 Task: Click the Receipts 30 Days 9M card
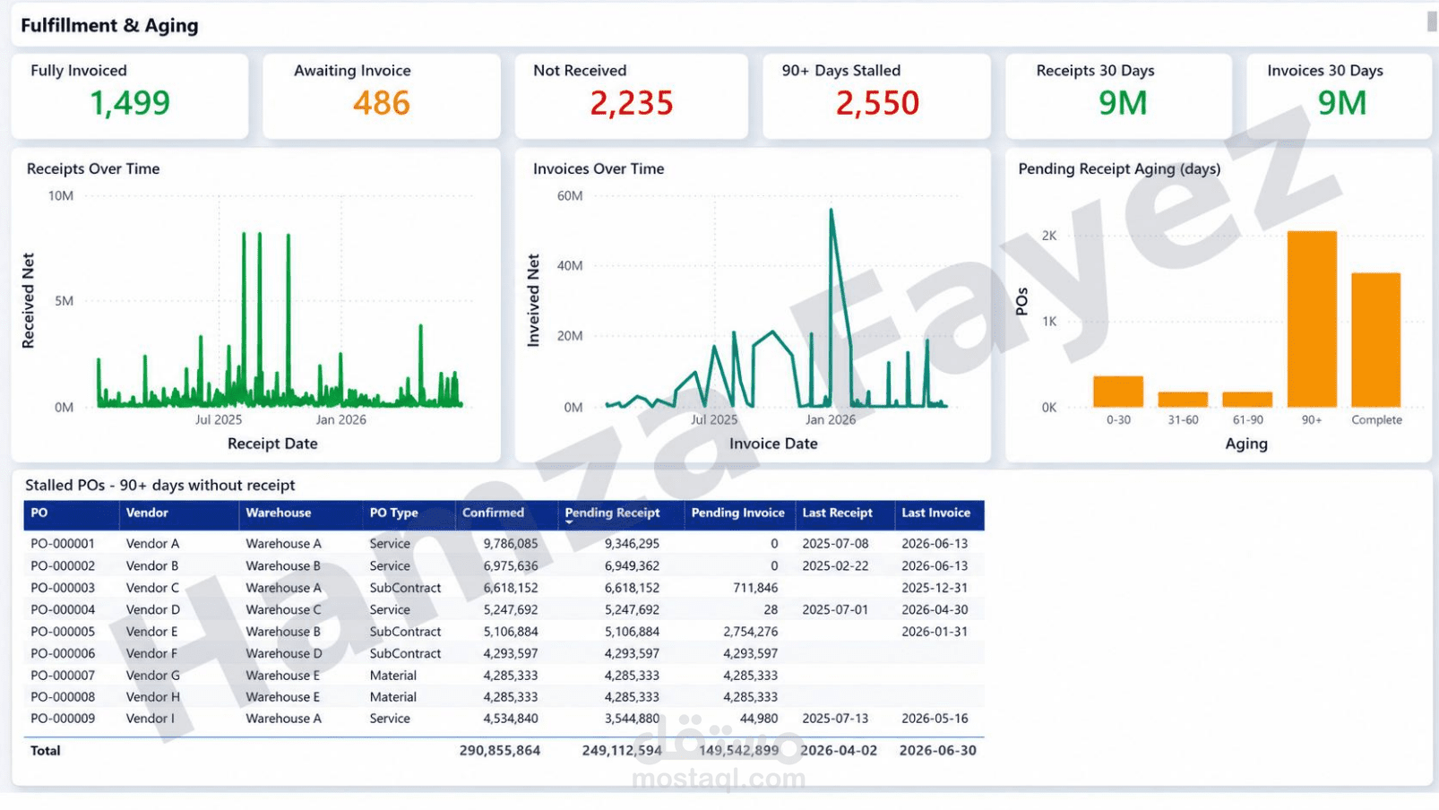pyautogui.click(x=1118, y=96)
